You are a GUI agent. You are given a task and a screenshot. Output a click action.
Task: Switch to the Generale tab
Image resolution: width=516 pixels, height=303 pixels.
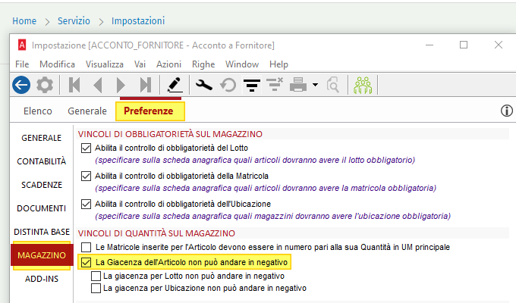(87, 111)
